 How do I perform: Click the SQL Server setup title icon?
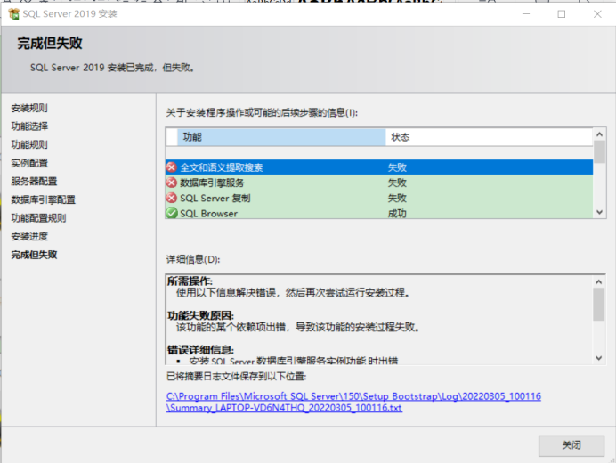click(13, 13)
